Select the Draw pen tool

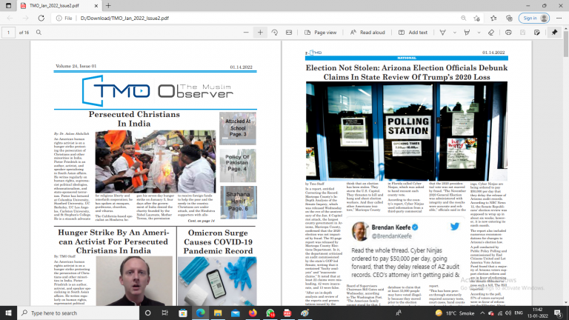coord(443,33)
